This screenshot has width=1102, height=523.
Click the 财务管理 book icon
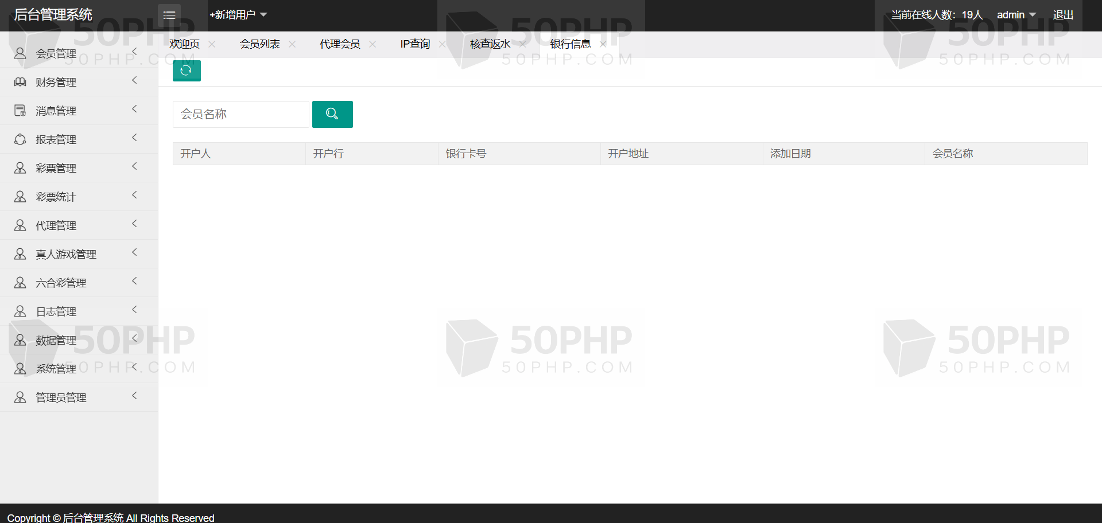(x=20, y=82)
